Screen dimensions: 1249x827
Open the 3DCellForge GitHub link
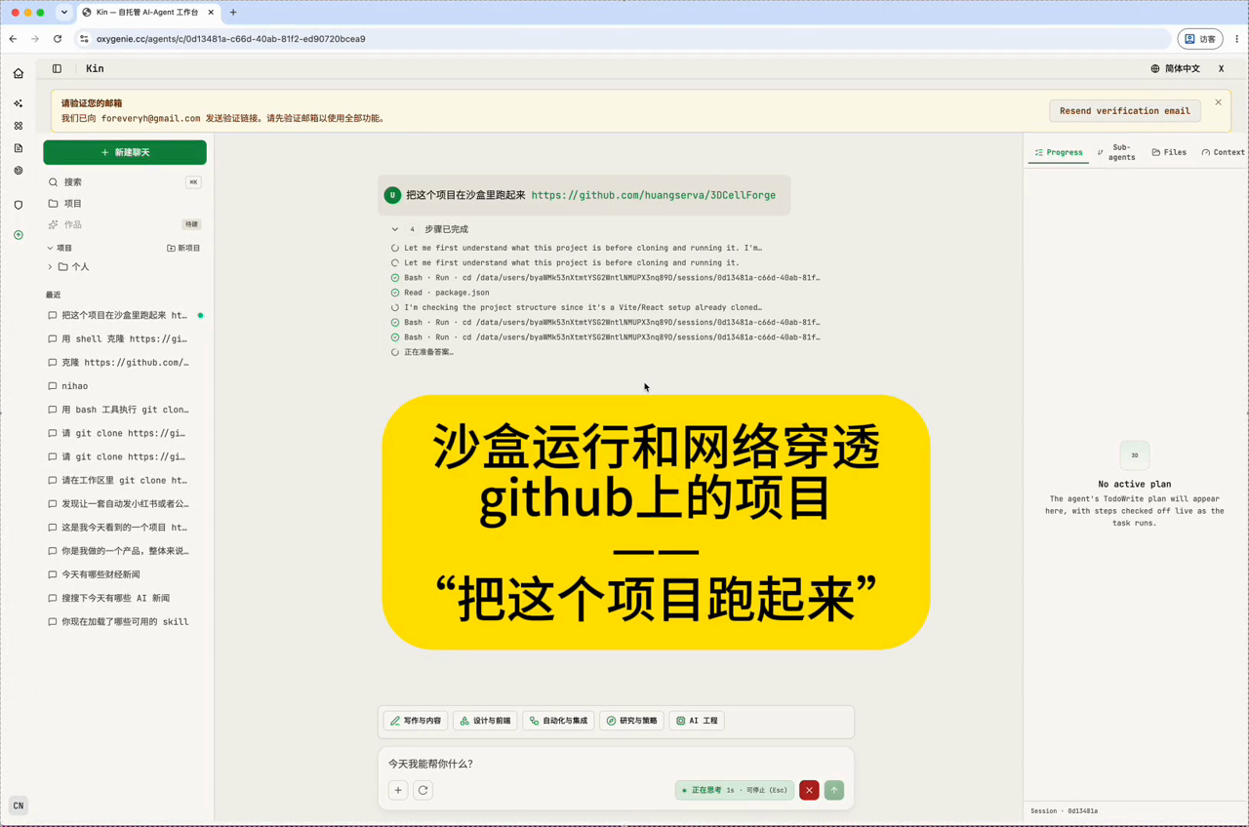click(x=654, y=195)
